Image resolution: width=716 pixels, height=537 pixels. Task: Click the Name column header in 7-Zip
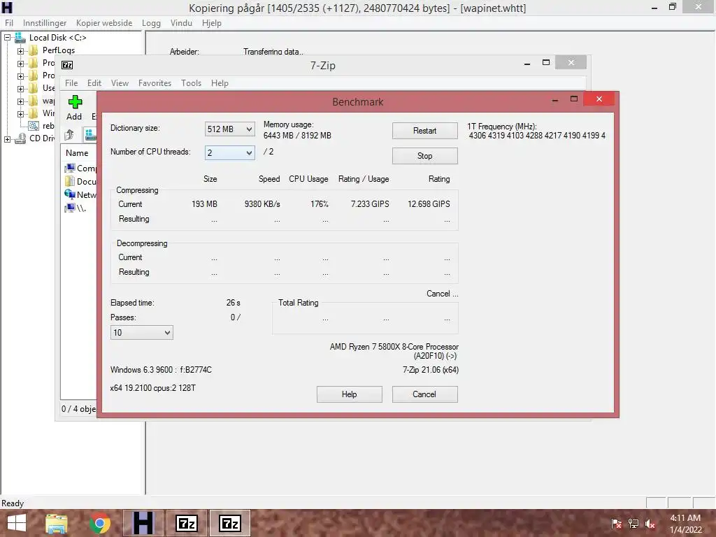(x=77, y=153)
